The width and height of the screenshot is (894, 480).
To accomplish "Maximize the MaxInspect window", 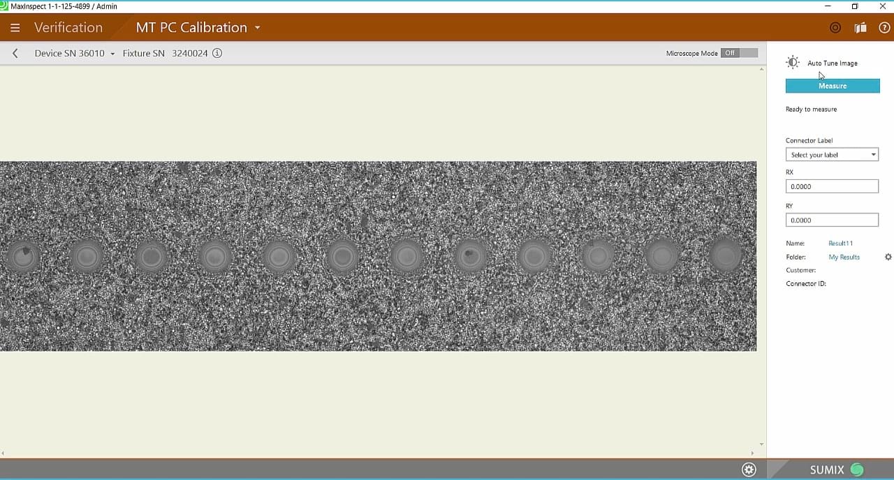I will 855,6.
